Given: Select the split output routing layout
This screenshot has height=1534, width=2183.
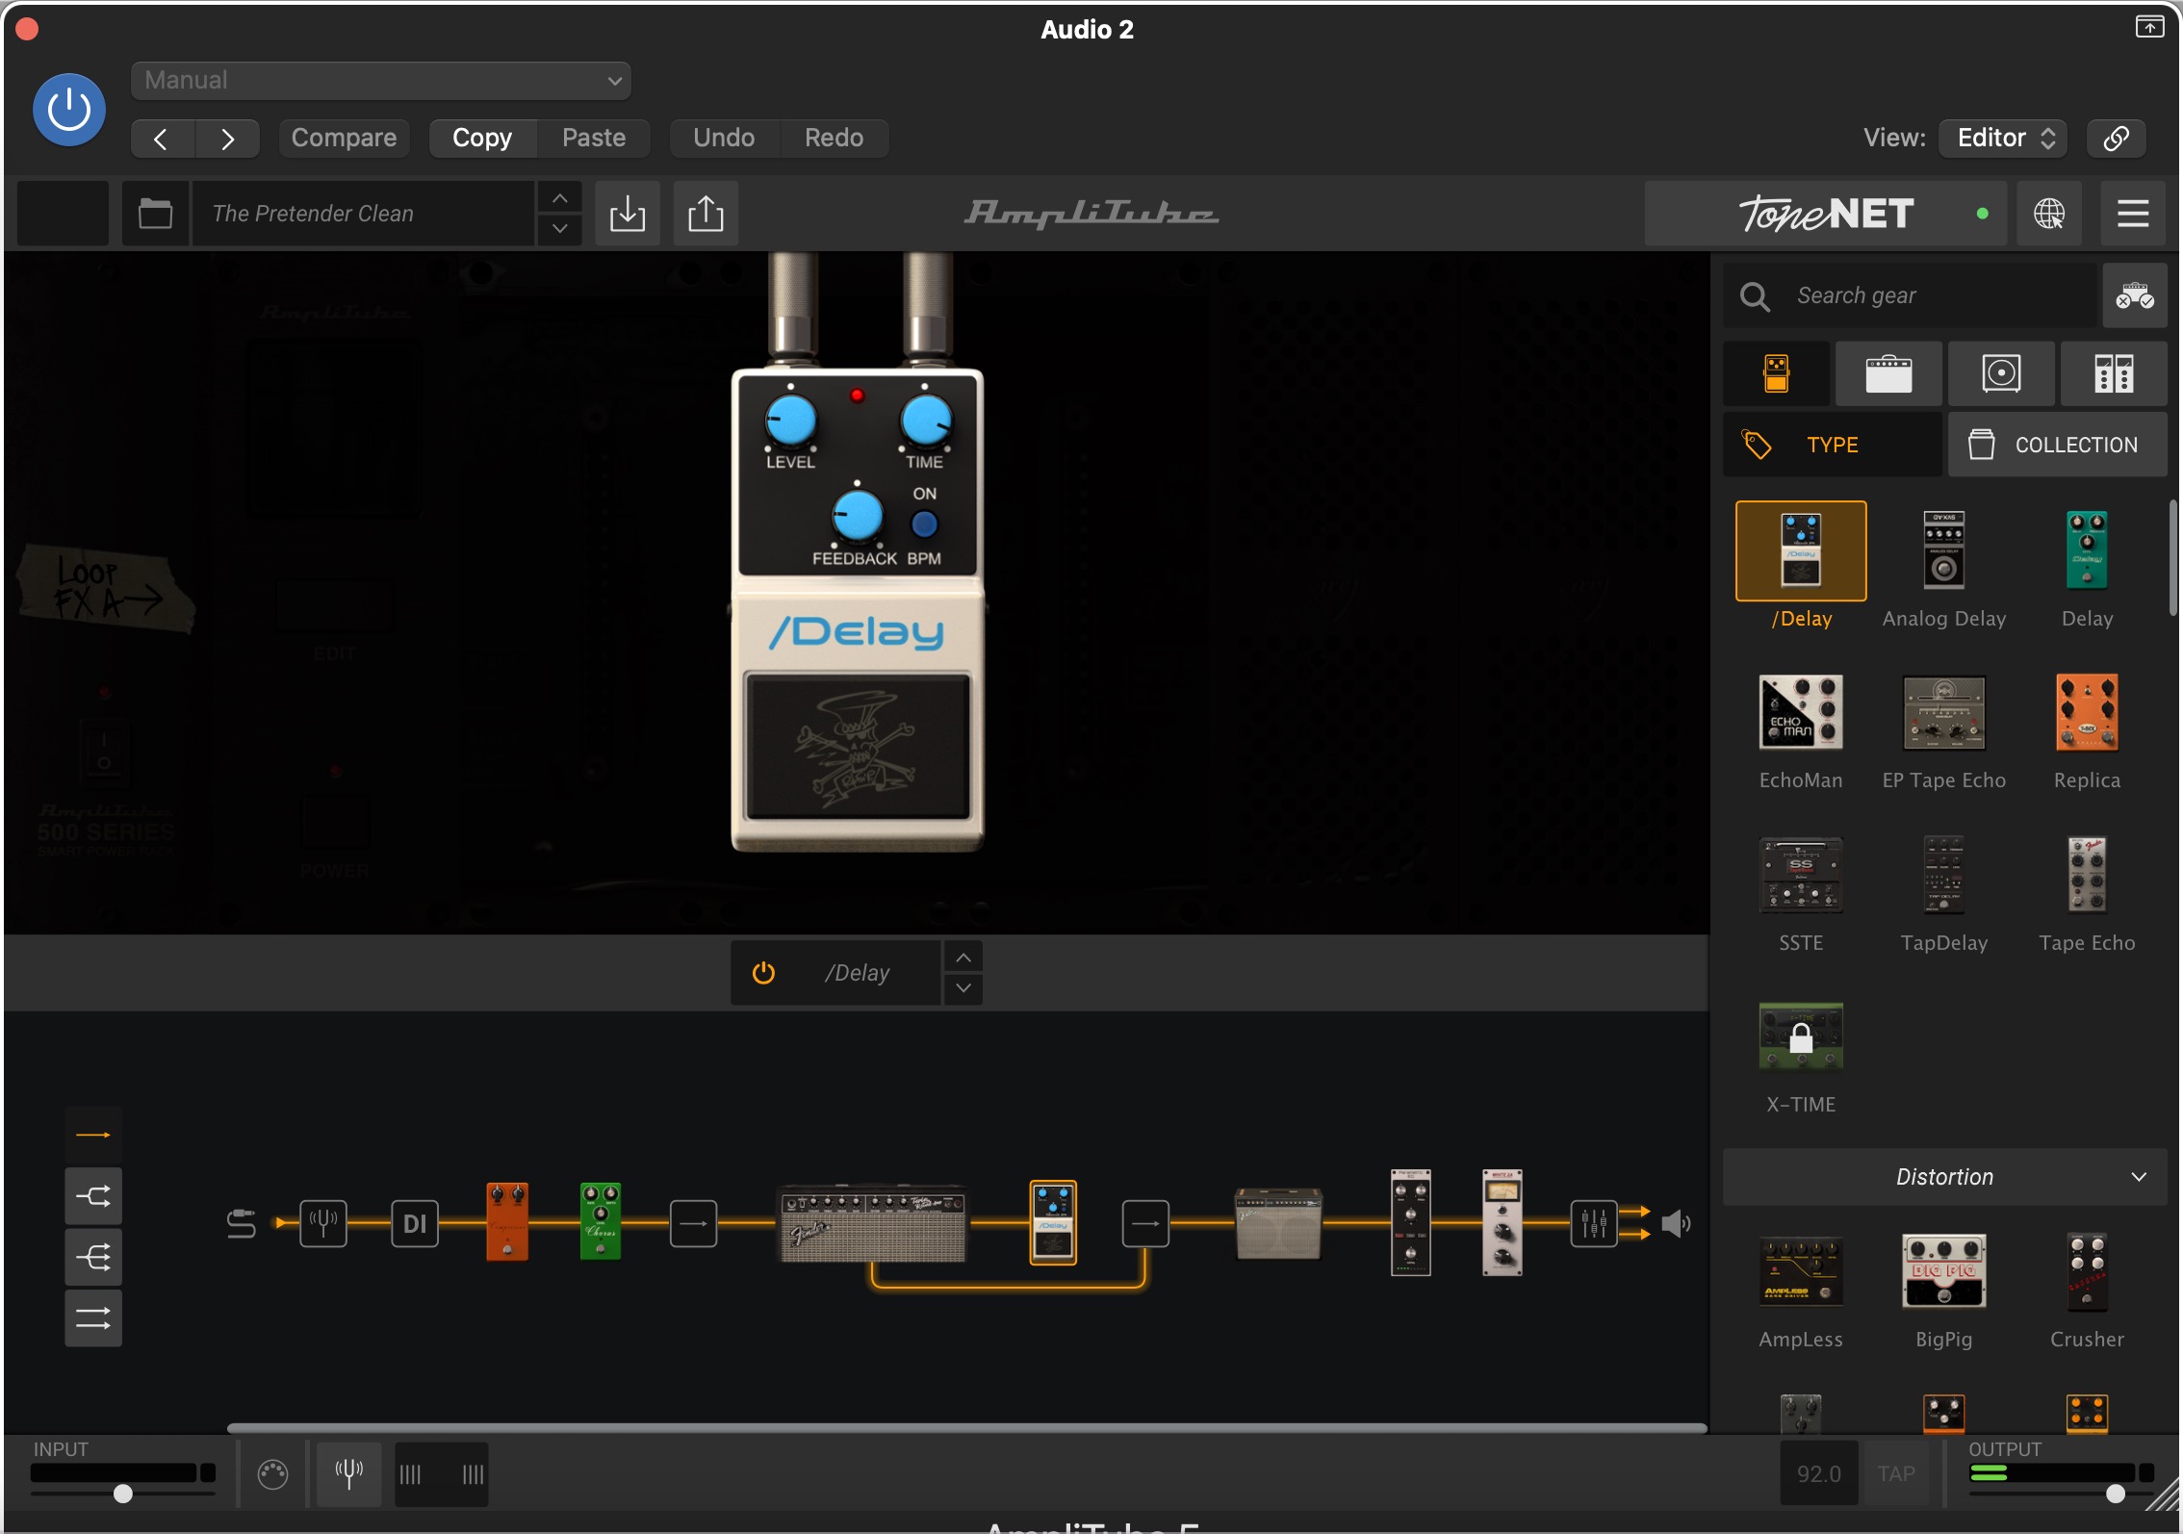Looking at the screenshot, I should pyautogui.click(x=93, y=1197).
